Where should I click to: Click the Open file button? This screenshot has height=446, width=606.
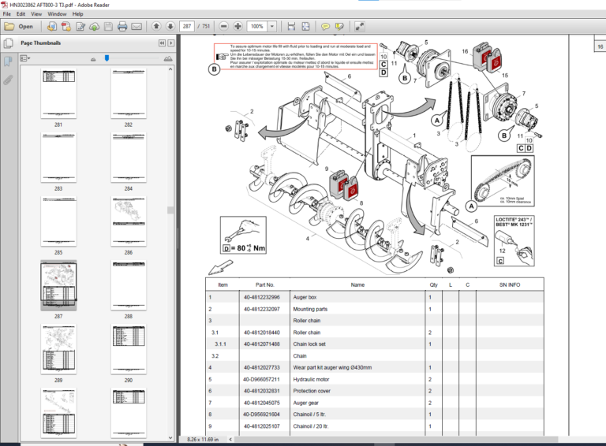tap(21, 26)
